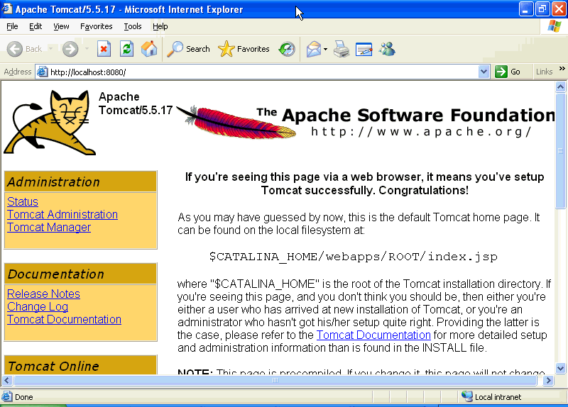Open the Tomcat Administration link
The height and width of the screenshot is (407, 568).
click(x=62, y=215)
